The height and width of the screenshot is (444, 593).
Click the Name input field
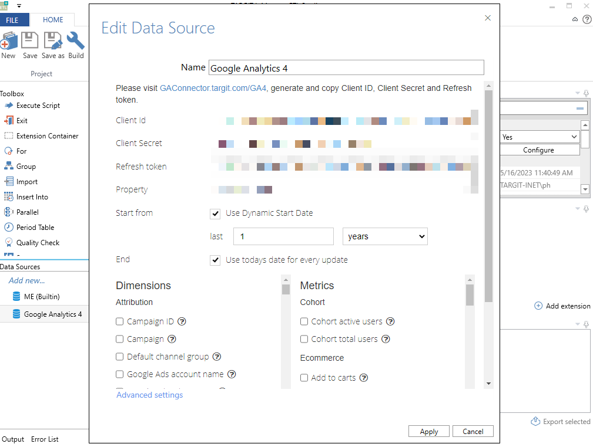(x=346, y=67)
